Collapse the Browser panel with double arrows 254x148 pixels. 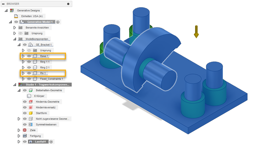(x=3, y=4)
